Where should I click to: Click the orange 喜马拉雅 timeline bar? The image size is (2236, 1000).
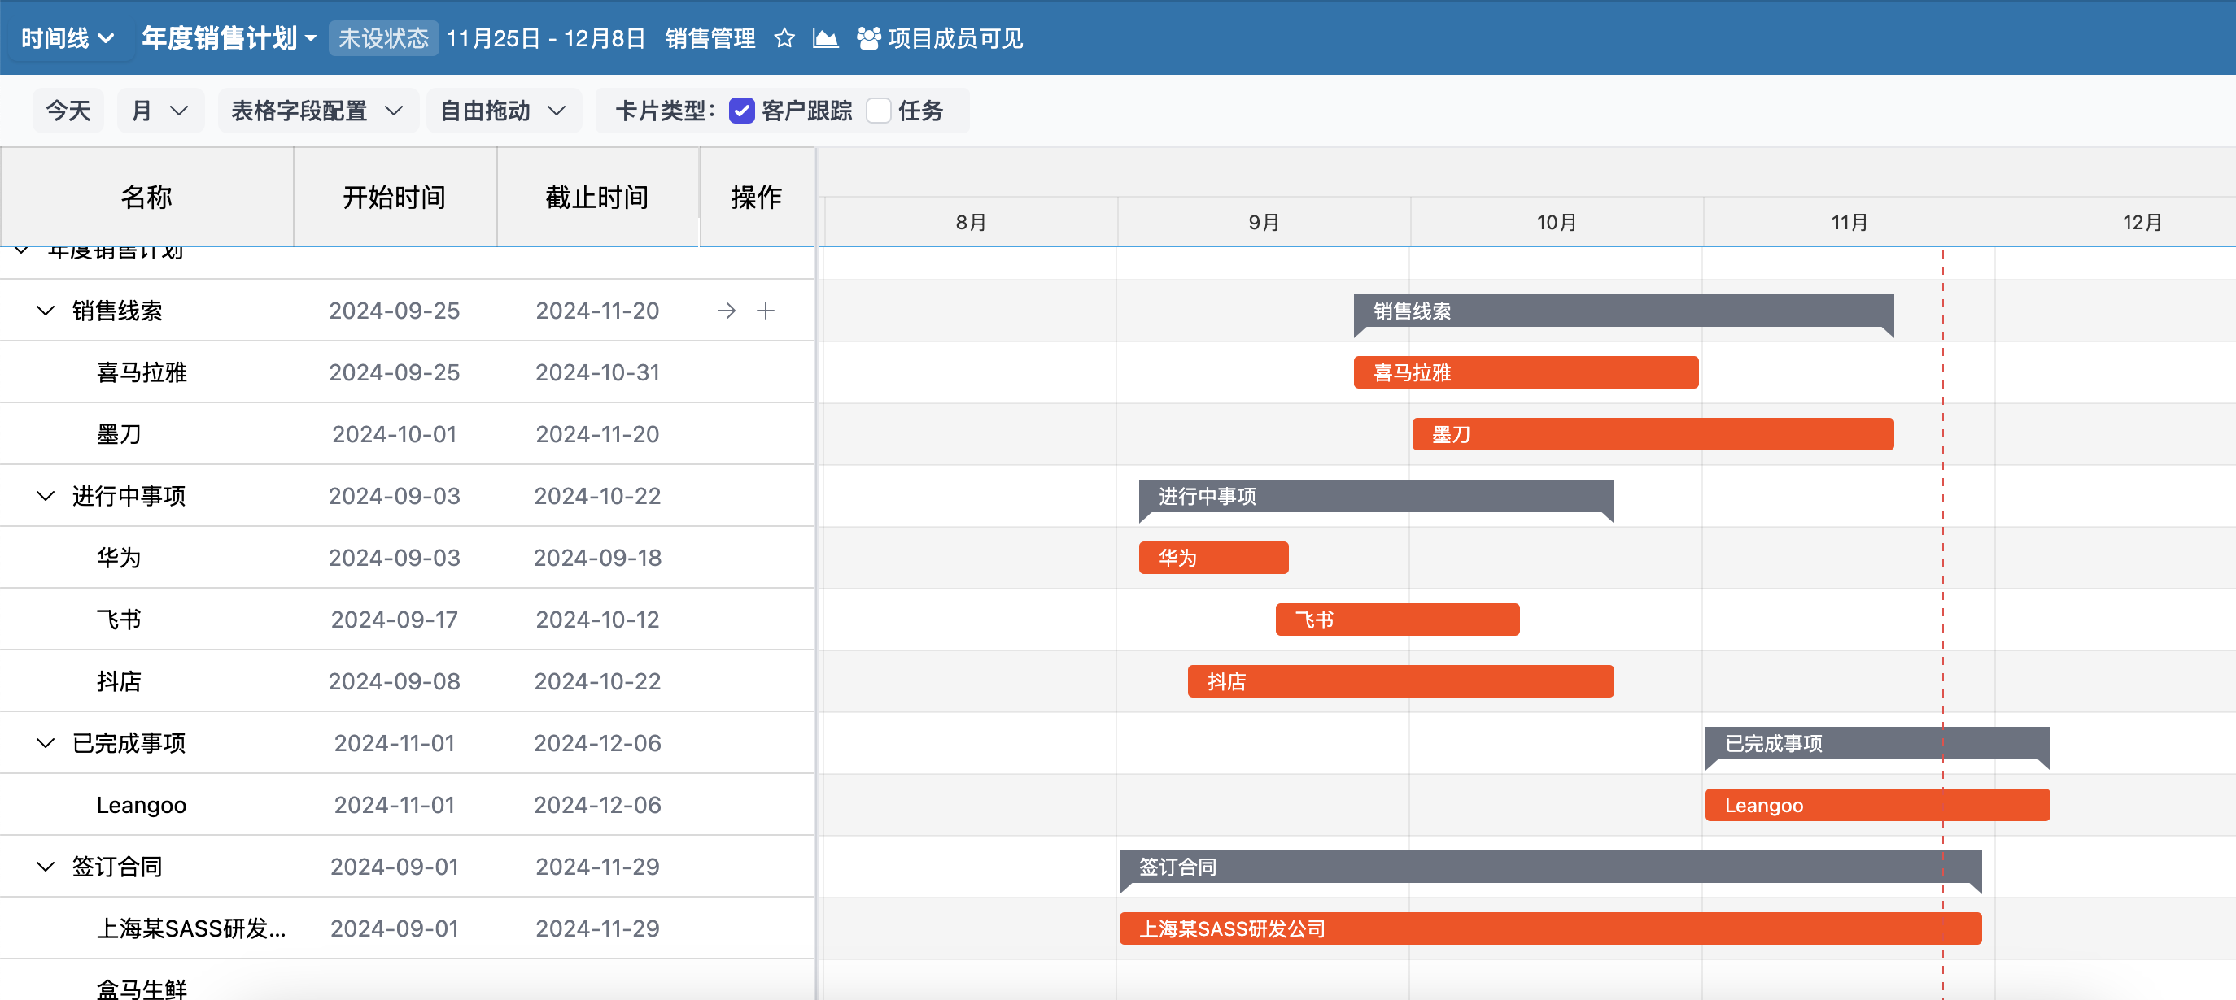[1525, 373]
